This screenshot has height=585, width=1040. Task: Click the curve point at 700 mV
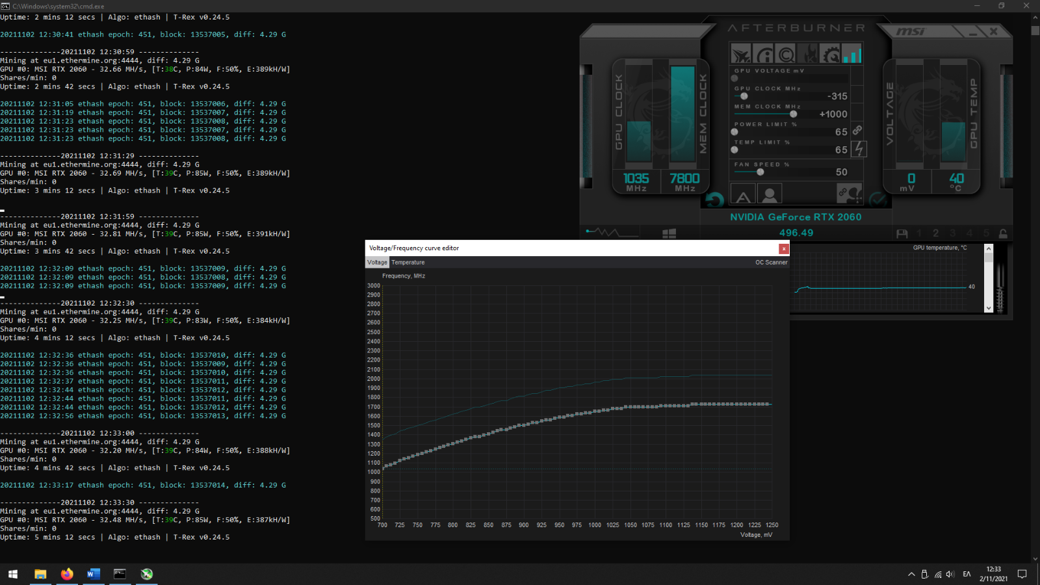383,467
